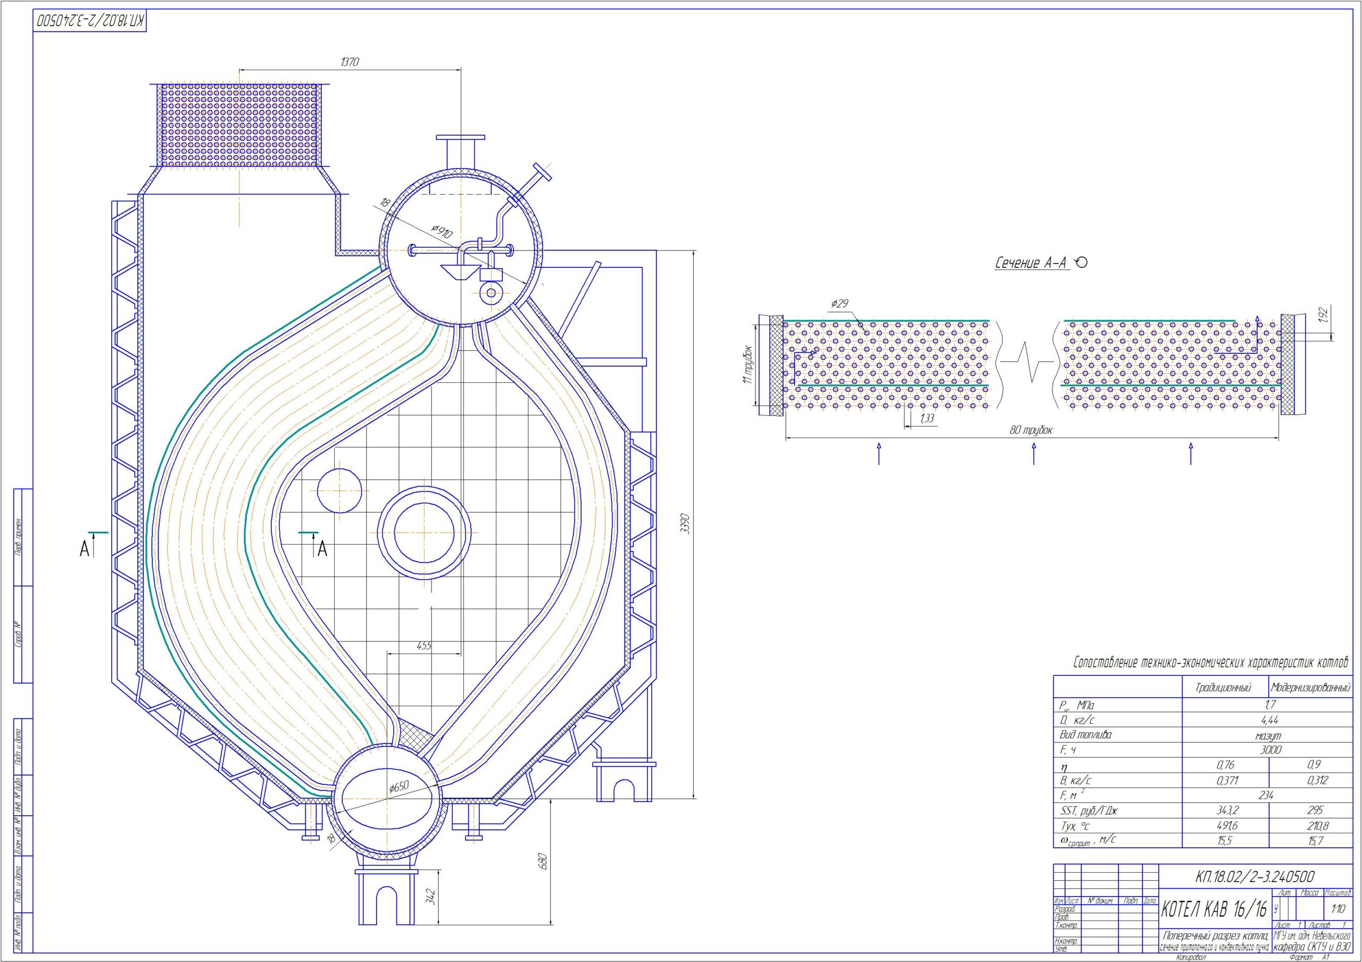Click the '3000' value cell
1362x962 pixels.
point(1270,750)
